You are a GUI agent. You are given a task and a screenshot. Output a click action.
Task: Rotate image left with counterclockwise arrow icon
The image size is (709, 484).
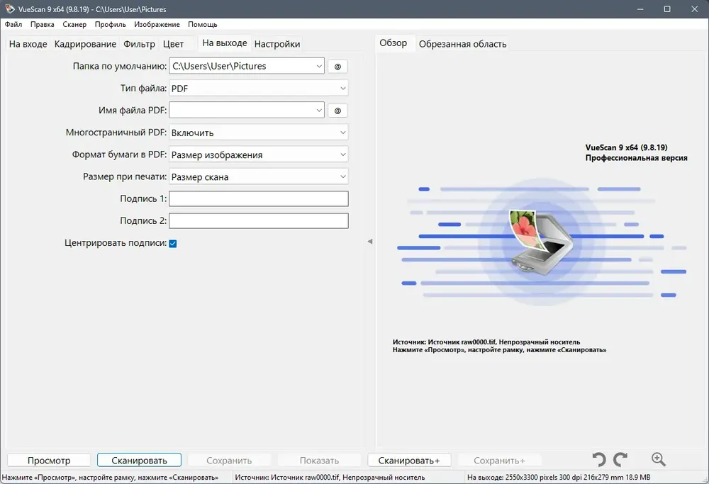[599, 460]
